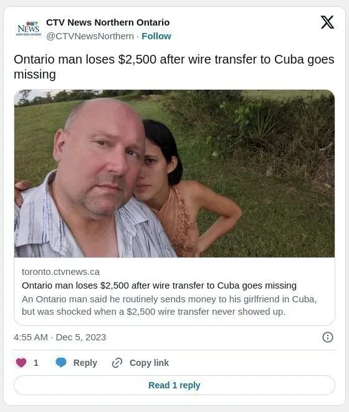Open the article preview photo
The image size is (349, 412).
pyautogui.click(x=174, y=173)
